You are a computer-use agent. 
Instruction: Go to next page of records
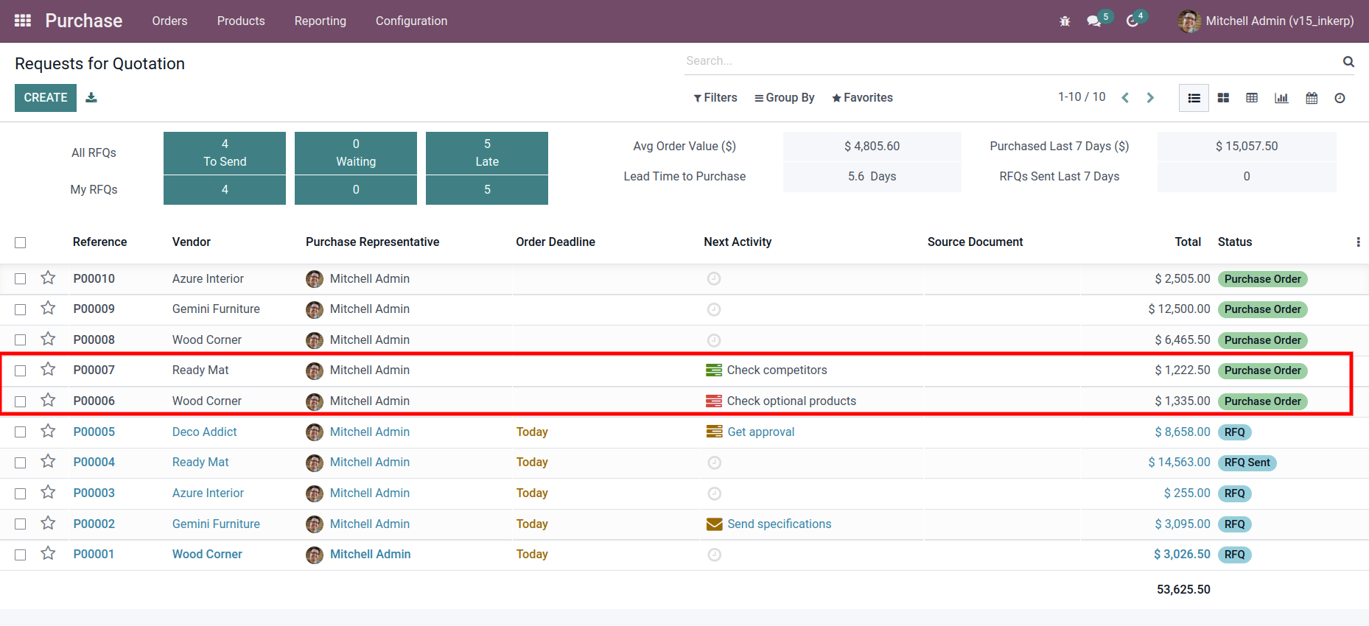click(1150, 98)
